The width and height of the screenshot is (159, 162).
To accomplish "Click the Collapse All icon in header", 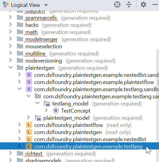I will pos(129,4).
